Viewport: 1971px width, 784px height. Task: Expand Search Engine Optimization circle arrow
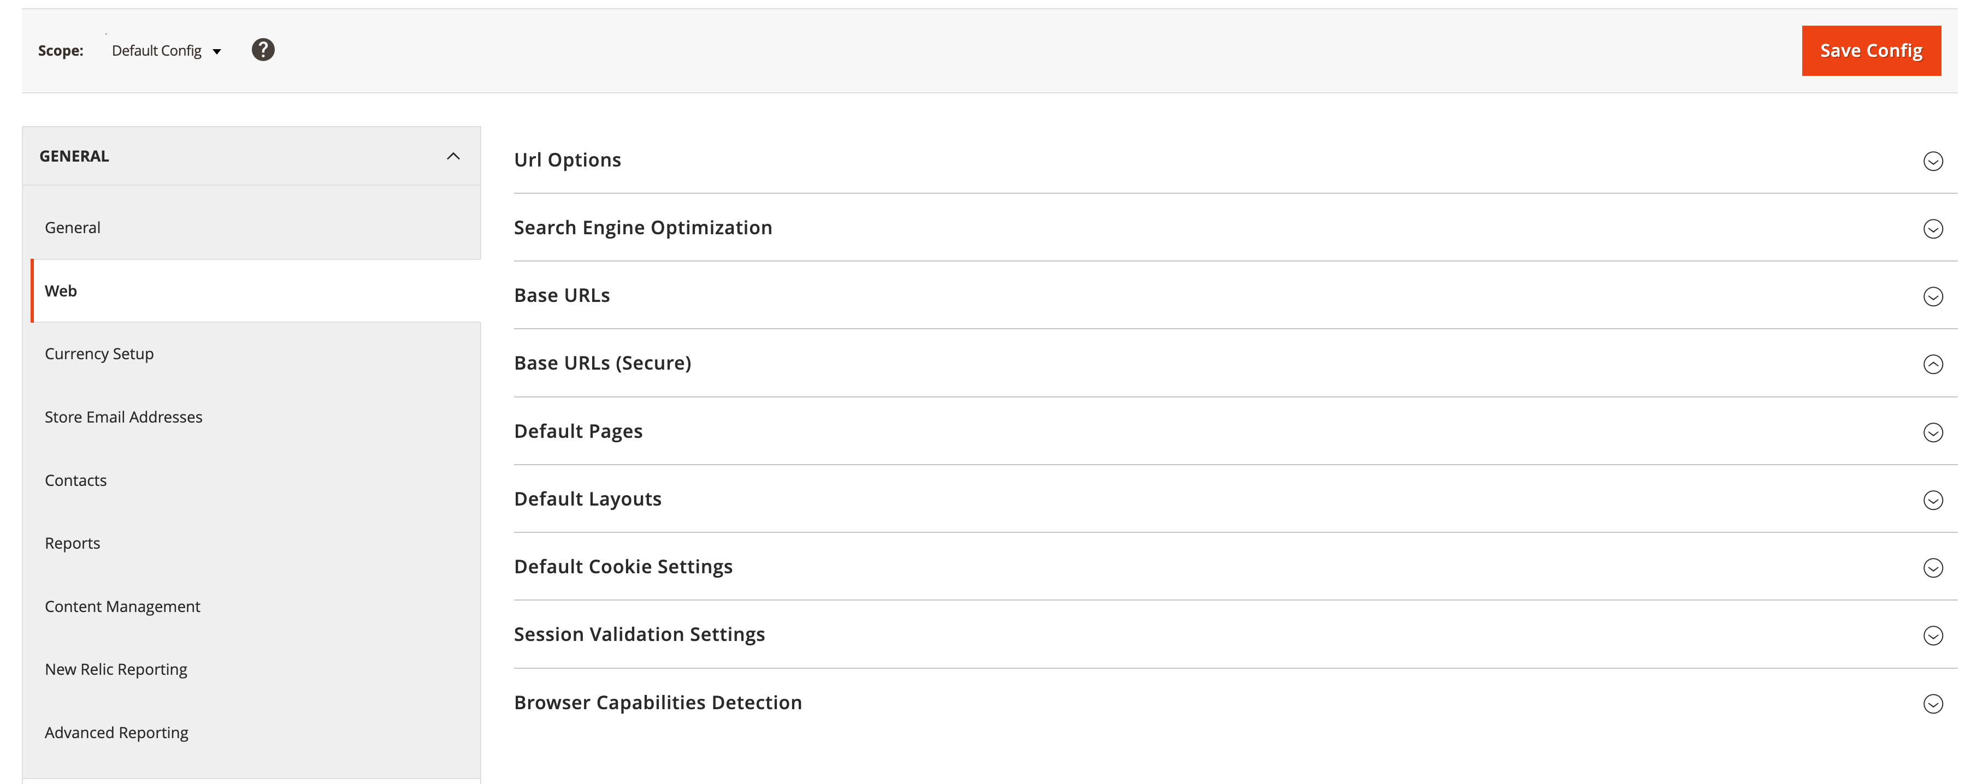coord(1933,229)
